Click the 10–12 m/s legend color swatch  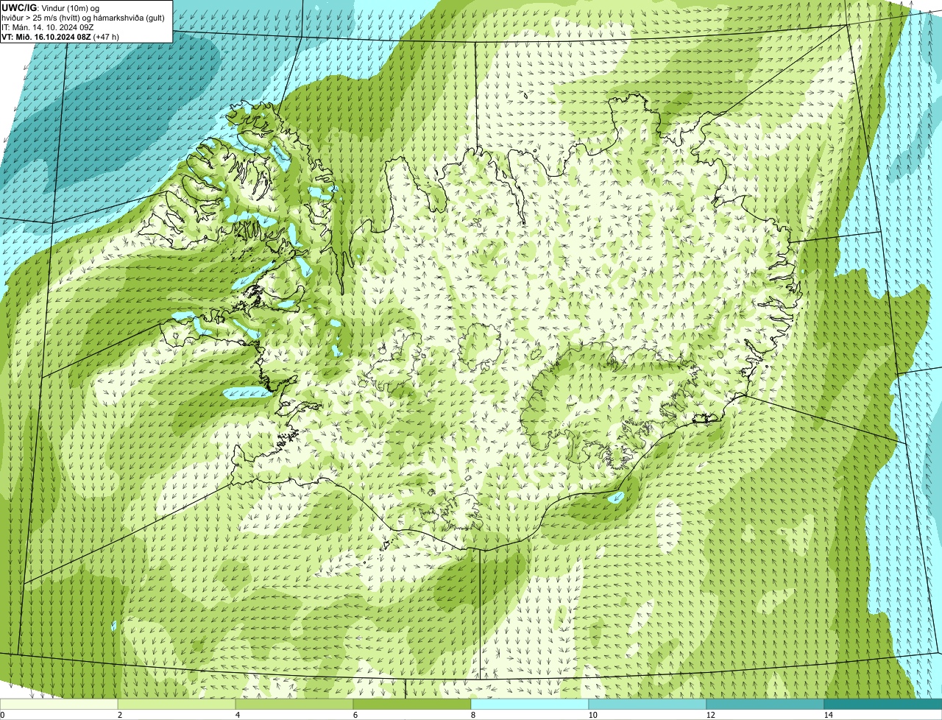[648, 704]
